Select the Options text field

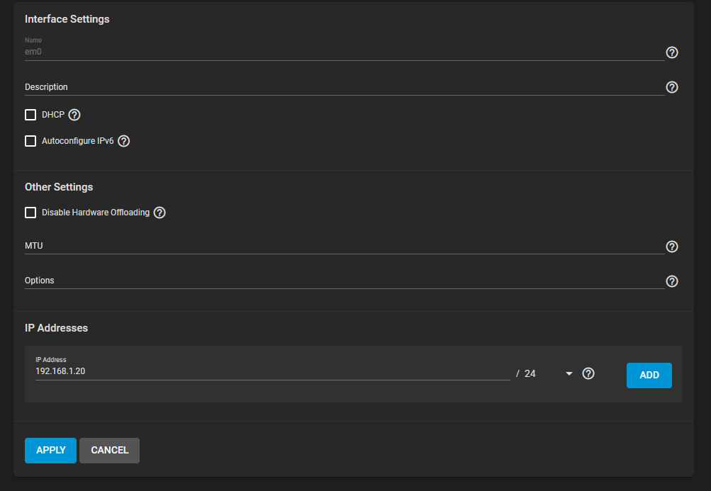(345, 281)
